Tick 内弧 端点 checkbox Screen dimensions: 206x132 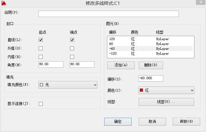click(x=72, y=57)
